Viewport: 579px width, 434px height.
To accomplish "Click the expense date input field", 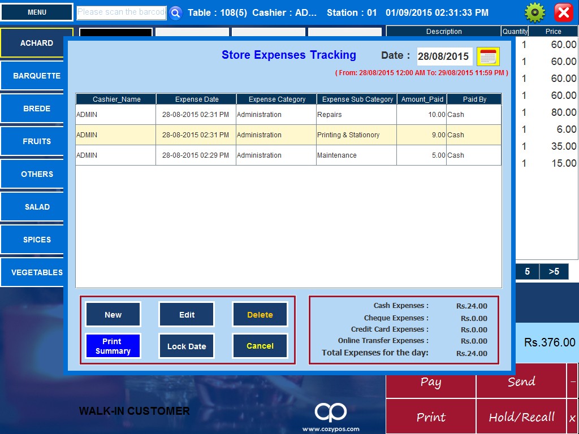I will [x=444, y=57].
